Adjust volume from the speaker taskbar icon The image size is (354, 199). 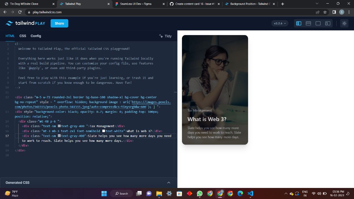319,194
